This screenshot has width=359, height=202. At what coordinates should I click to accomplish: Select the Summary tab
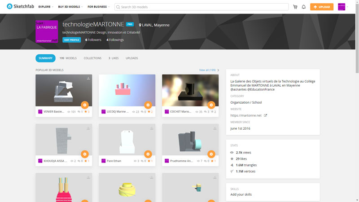45,58
